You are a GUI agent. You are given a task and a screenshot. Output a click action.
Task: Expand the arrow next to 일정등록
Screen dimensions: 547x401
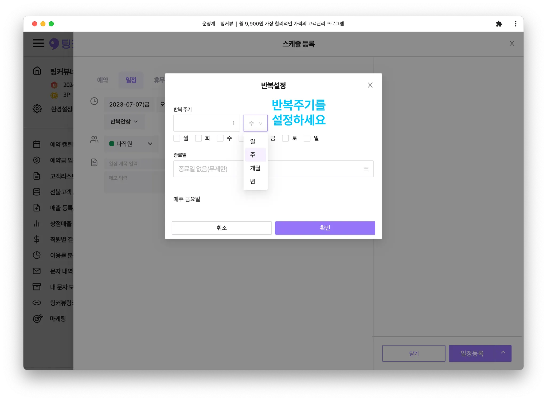tap(503, 353)
